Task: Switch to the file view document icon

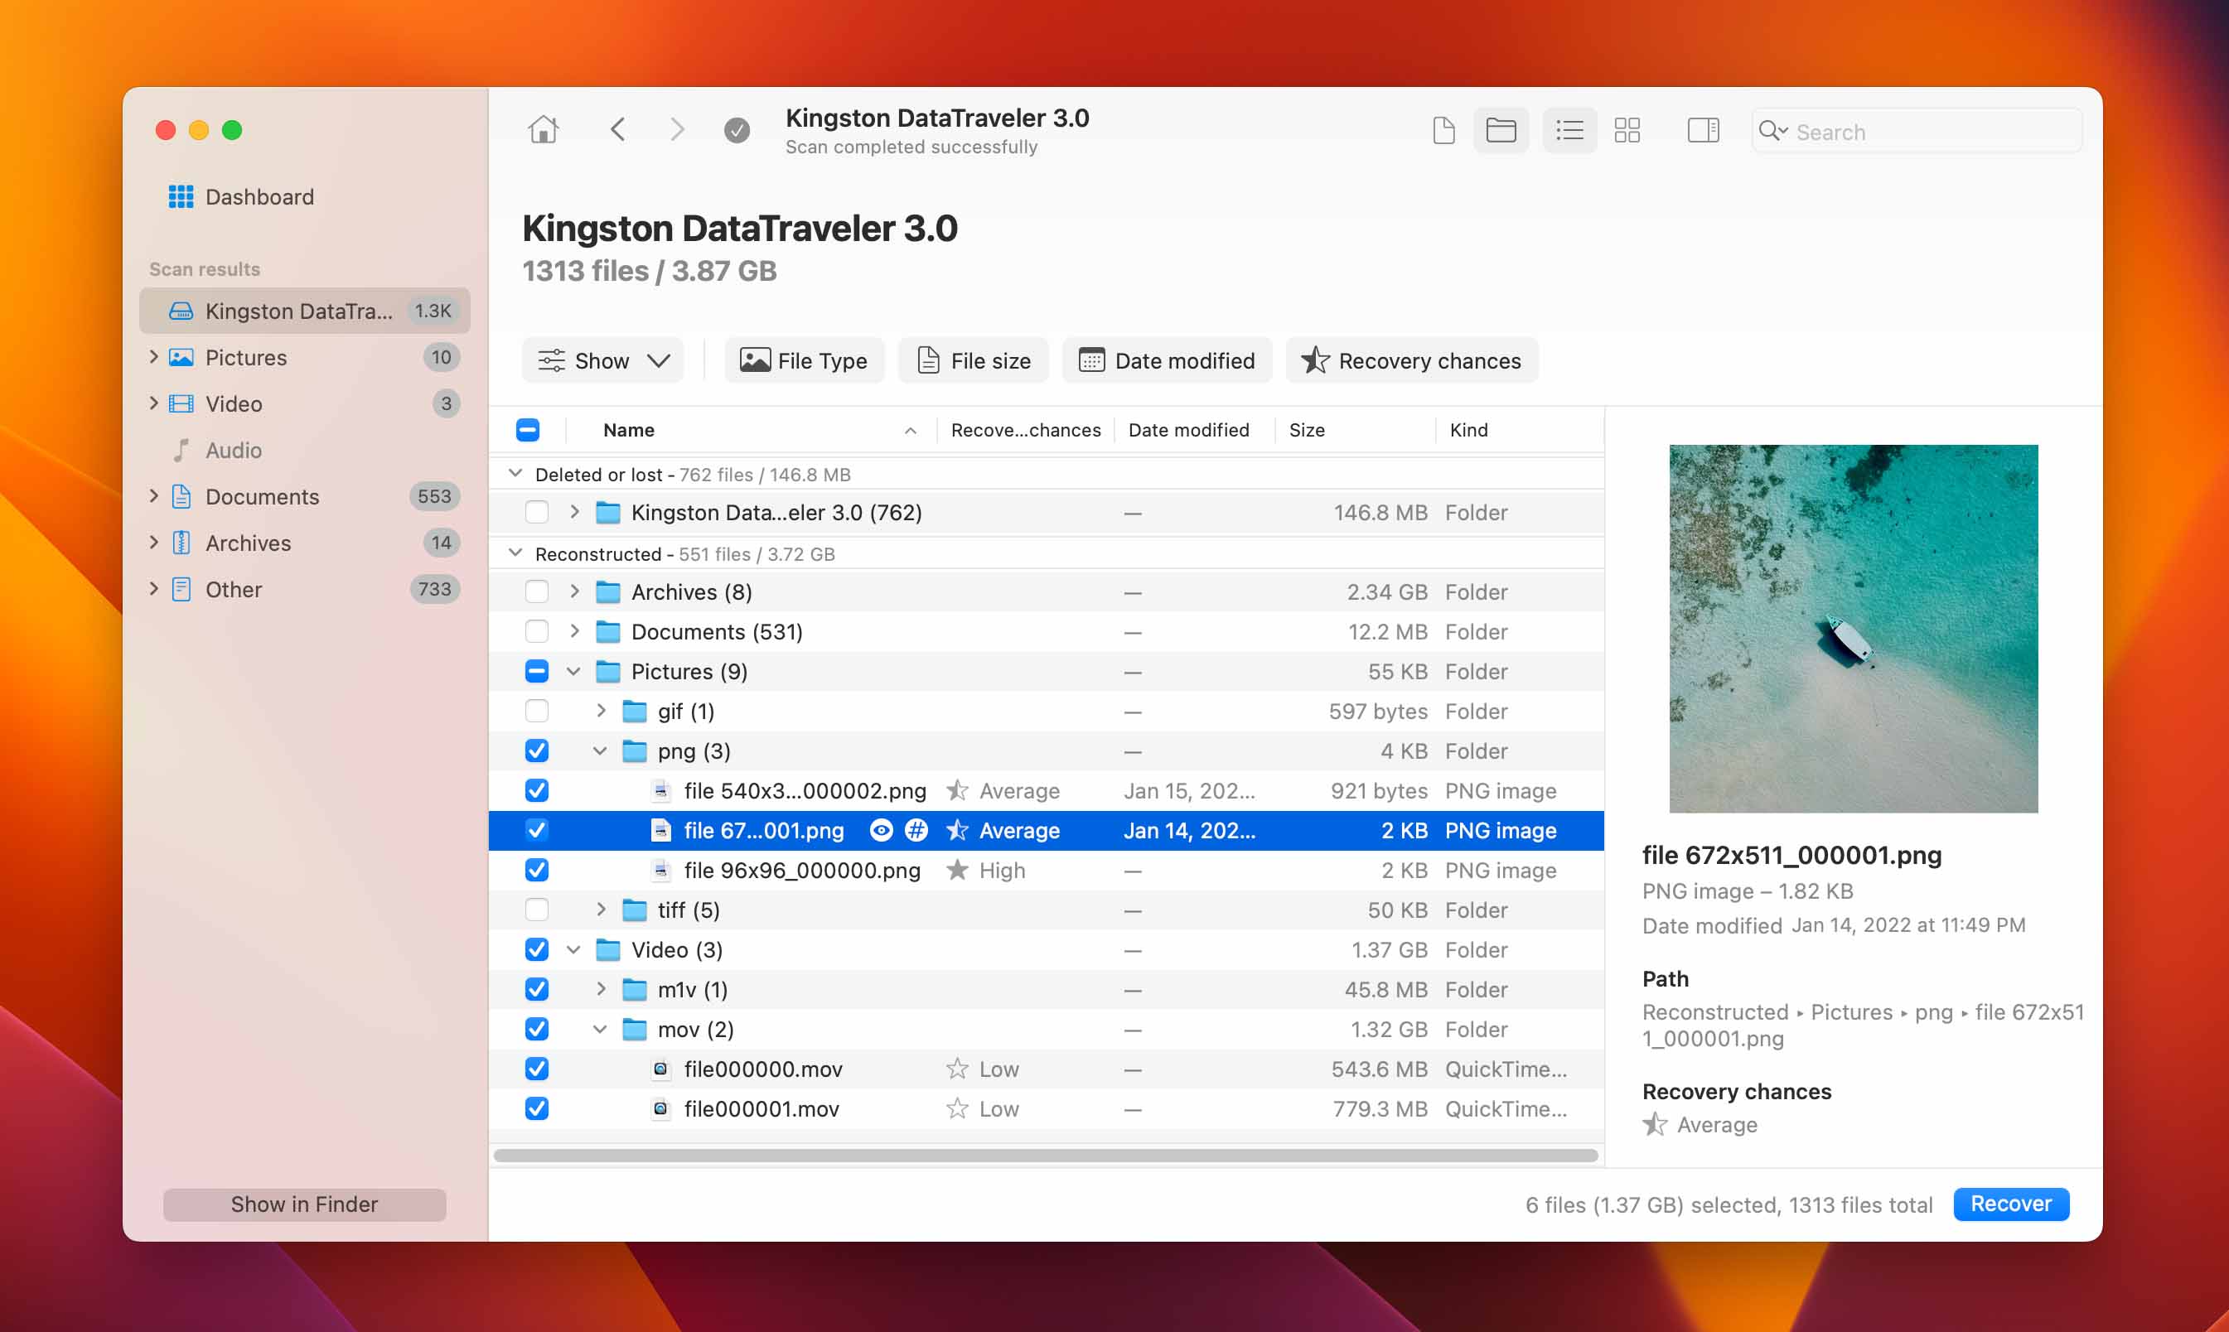Action: (1443, 131)
